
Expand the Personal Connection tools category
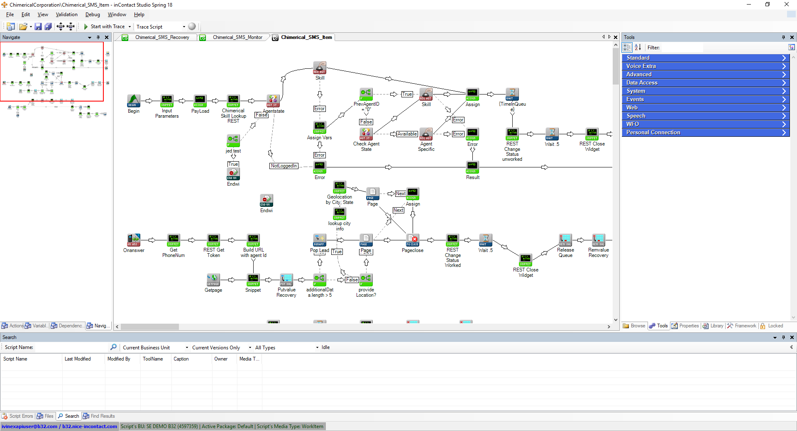tap(706, 133)
